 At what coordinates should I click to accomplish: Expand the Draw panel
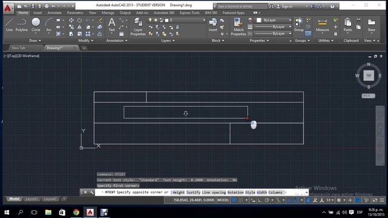[35, 41]
